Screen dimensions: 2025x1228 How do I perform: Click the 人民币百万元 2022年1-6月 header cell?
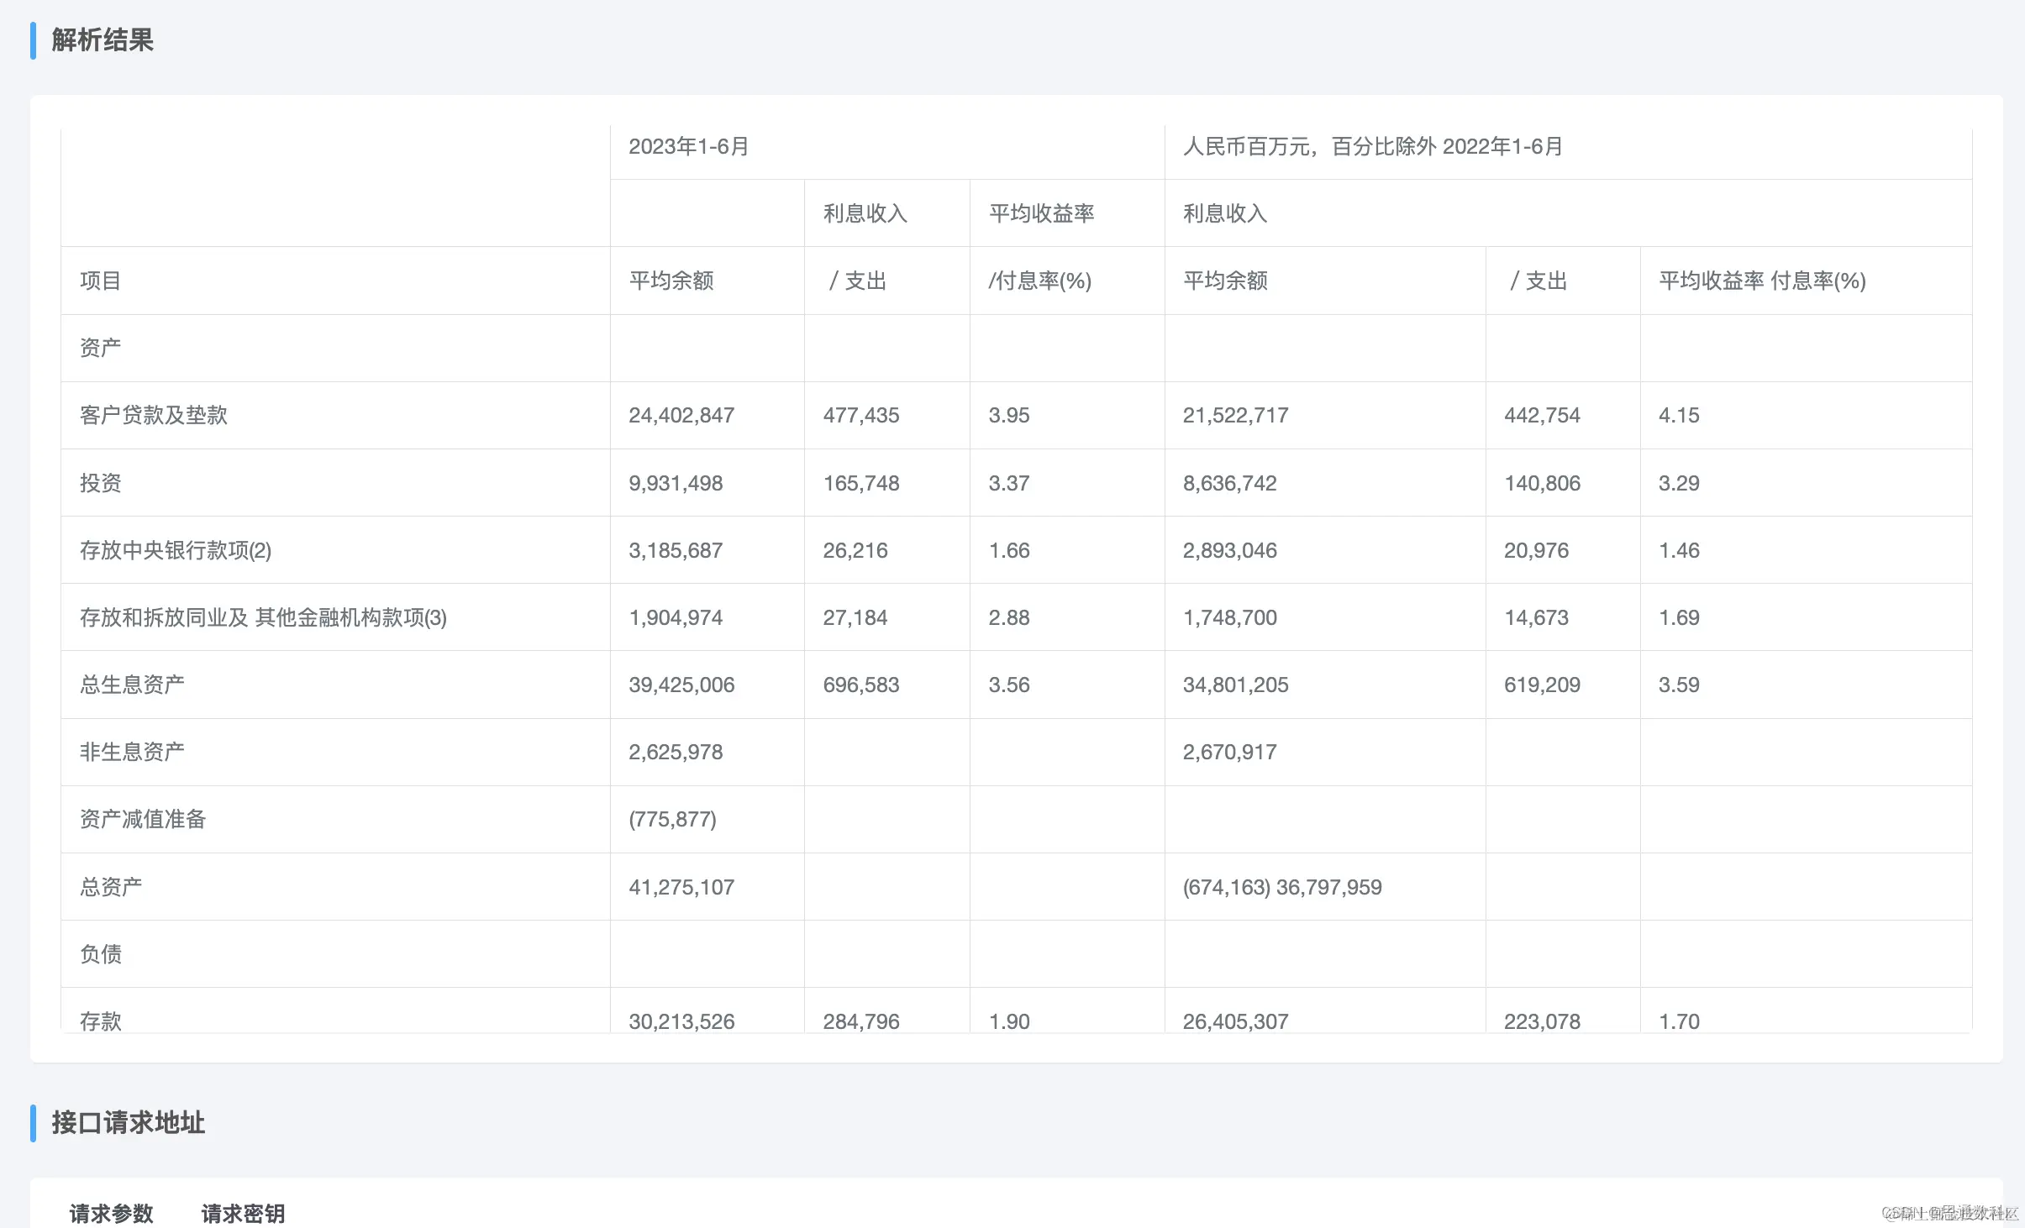(x=1372, y=147)
